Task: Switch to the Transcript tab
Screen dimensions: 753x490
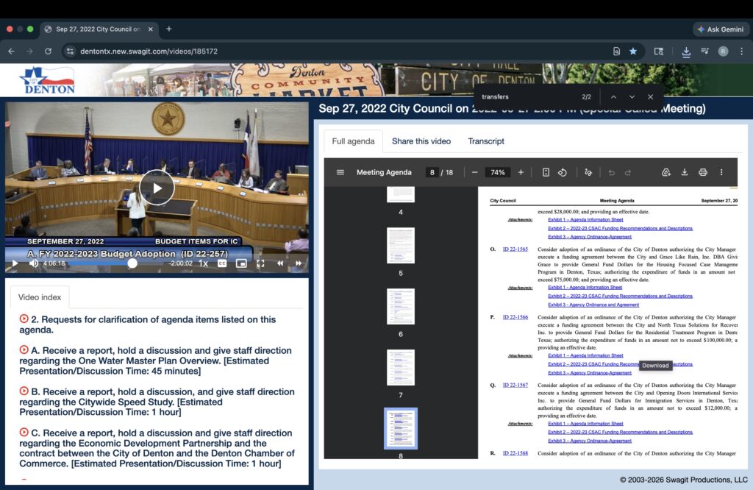Action: (486, 141)
